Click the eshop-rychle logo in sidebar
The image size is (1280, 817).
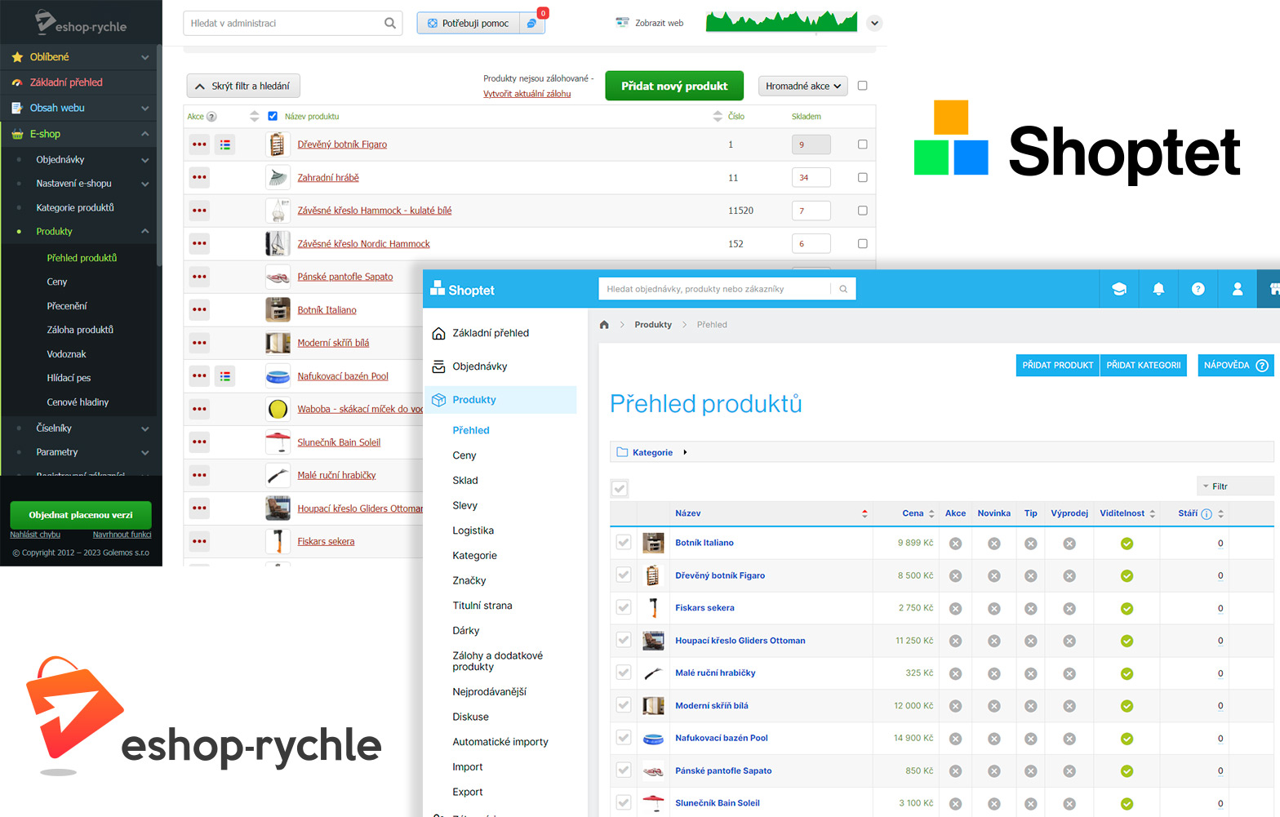(x=80, y=22)
